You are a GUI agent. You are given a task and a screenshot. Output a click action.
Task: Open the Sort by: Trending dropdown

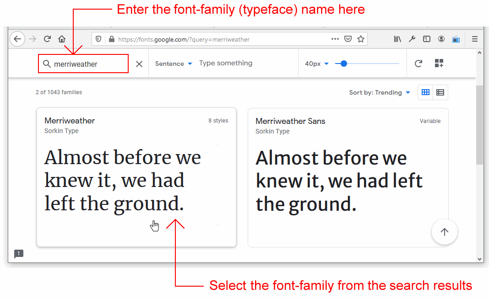coord(380,92)
